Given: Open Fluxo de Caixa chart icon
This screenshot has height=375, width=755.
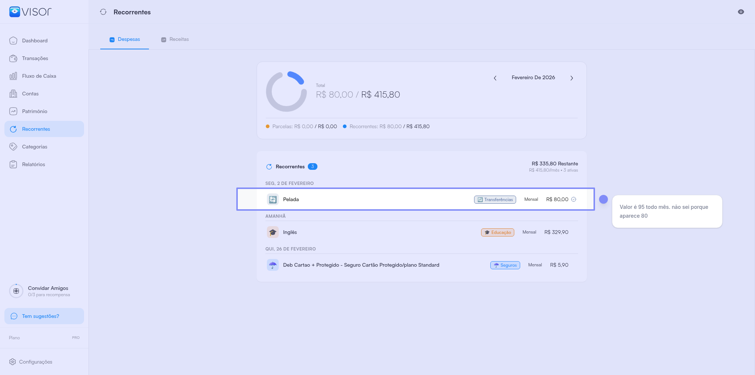Looking at the screenshot, I should 13,76.
